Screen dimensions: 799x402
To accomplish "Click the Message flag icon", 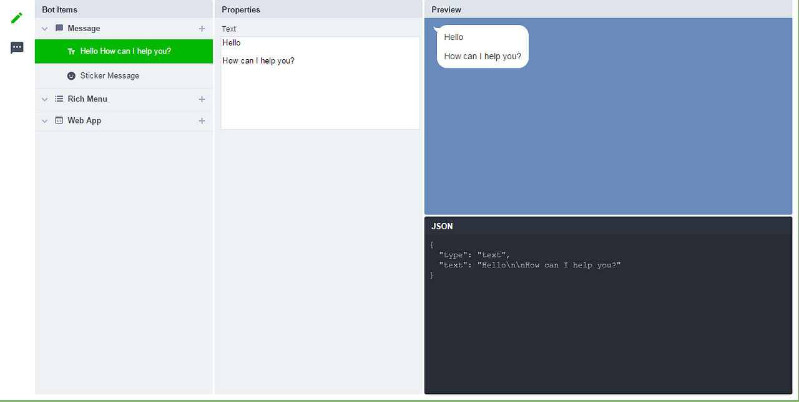I will (59, 28).
